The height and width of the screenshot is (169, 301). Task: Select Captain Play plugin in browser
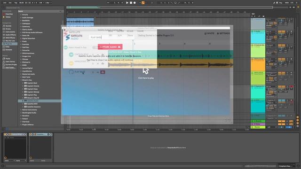pyautogui.click(x=32, y=95)
